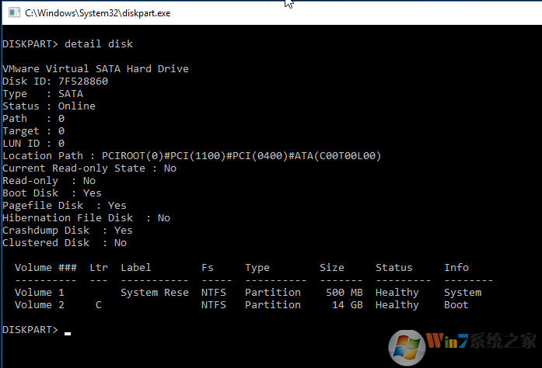Click the 'Boot Disk : Yes' line
Viewport: 542px width, 368px height.
(52, 193)
